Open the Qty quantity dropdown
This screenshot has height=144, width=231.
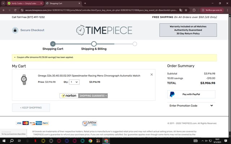coord(74,82)
